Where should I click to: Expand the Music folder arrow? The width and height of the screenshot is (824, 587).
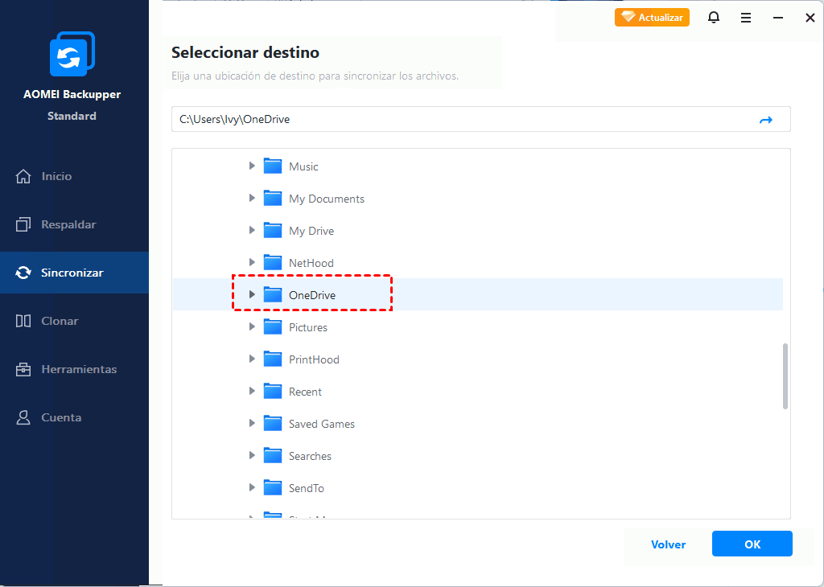[x=252, y=166]
